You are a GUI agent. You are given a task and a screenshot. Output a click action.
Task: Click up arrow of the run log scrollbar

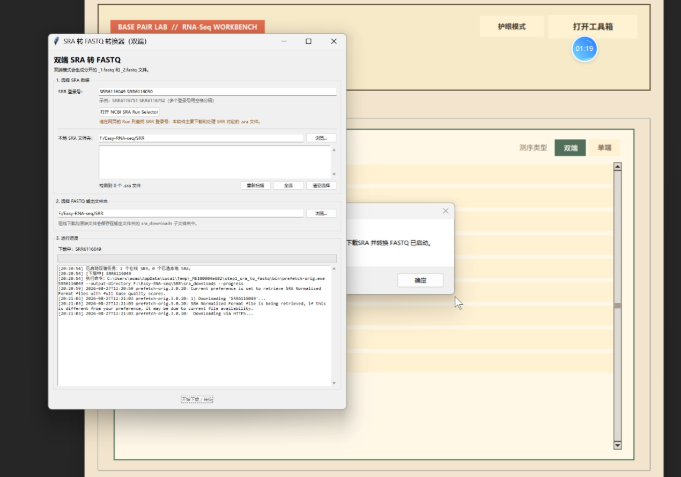tap(334, 269)
